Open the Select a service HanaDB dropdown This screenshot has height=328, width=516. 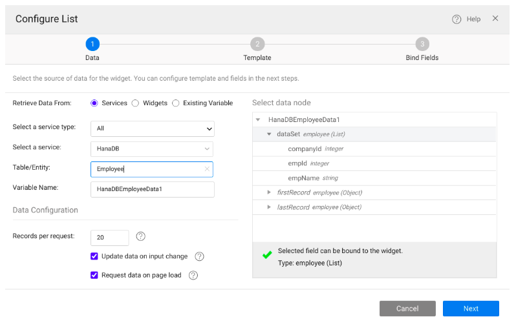tap(152, 149)
